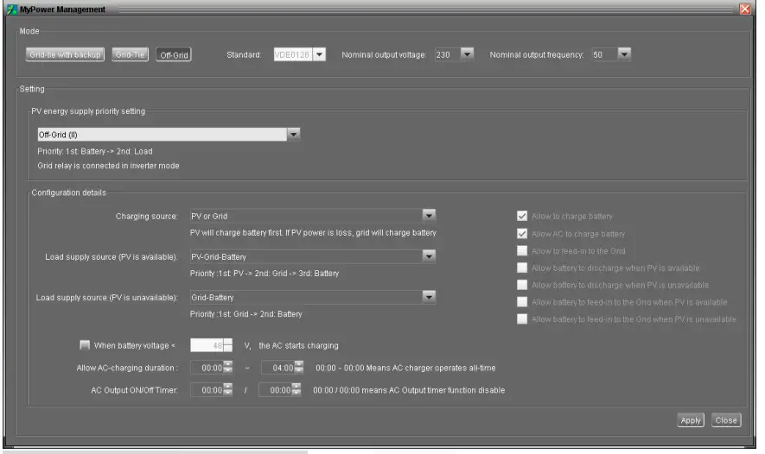
Task: Open the Charging source dropdown
Action: [x=428, y=216]
